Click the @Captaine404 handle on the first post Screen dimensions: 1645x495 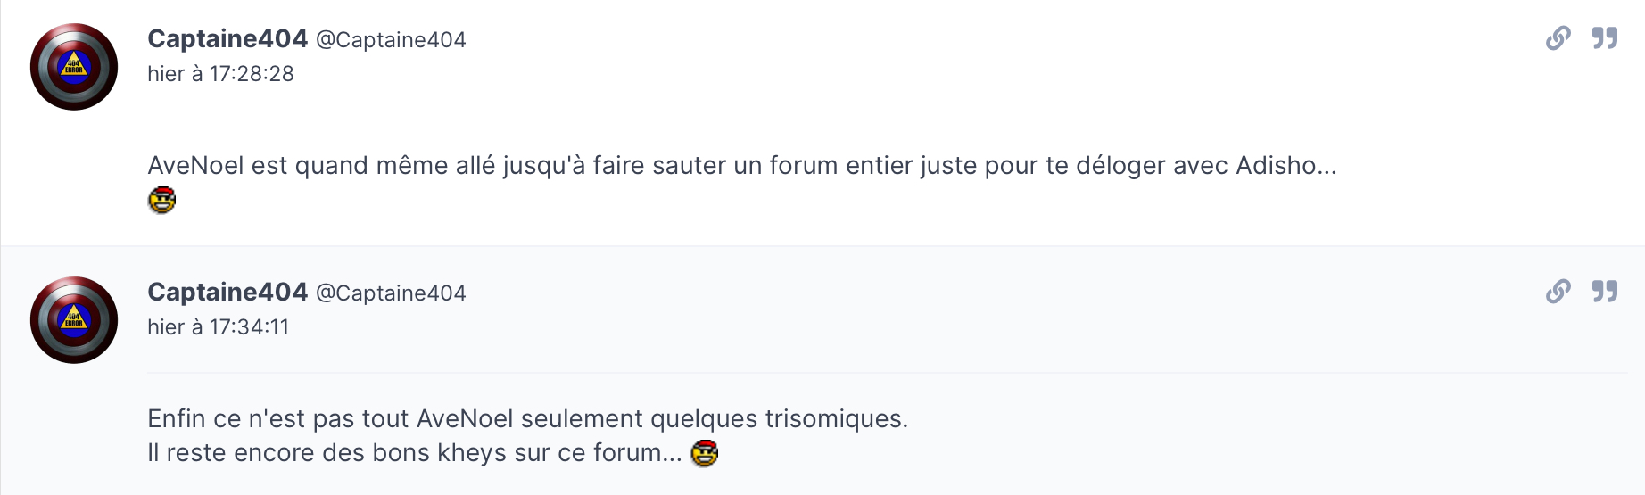pyautogui.click(x=391, y=40)
